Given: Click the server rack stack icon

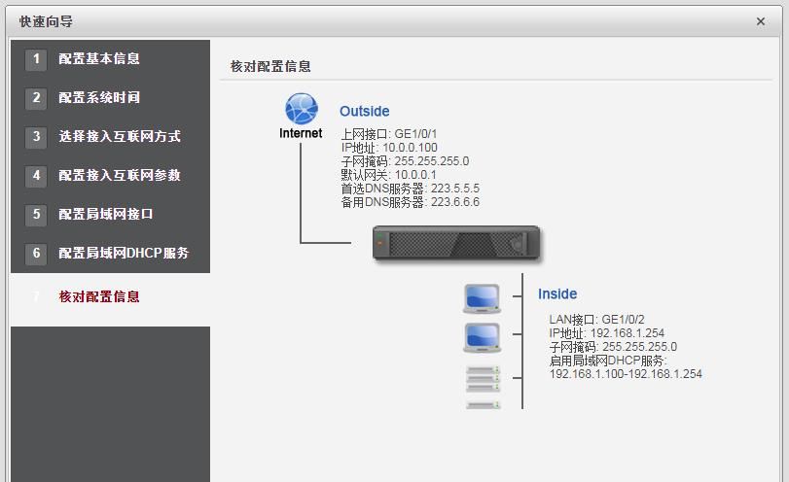Looking at the screenshot, I should tap(484, 379).
